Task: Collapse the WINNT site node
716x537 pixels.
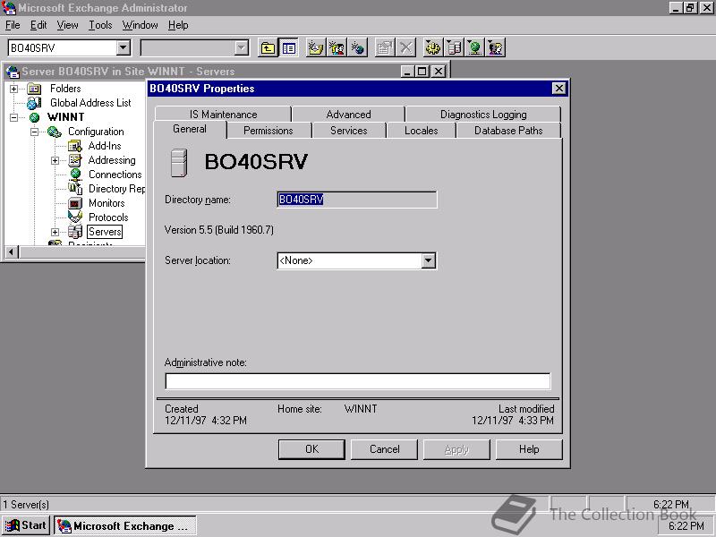Action: (x=14, y=118)
